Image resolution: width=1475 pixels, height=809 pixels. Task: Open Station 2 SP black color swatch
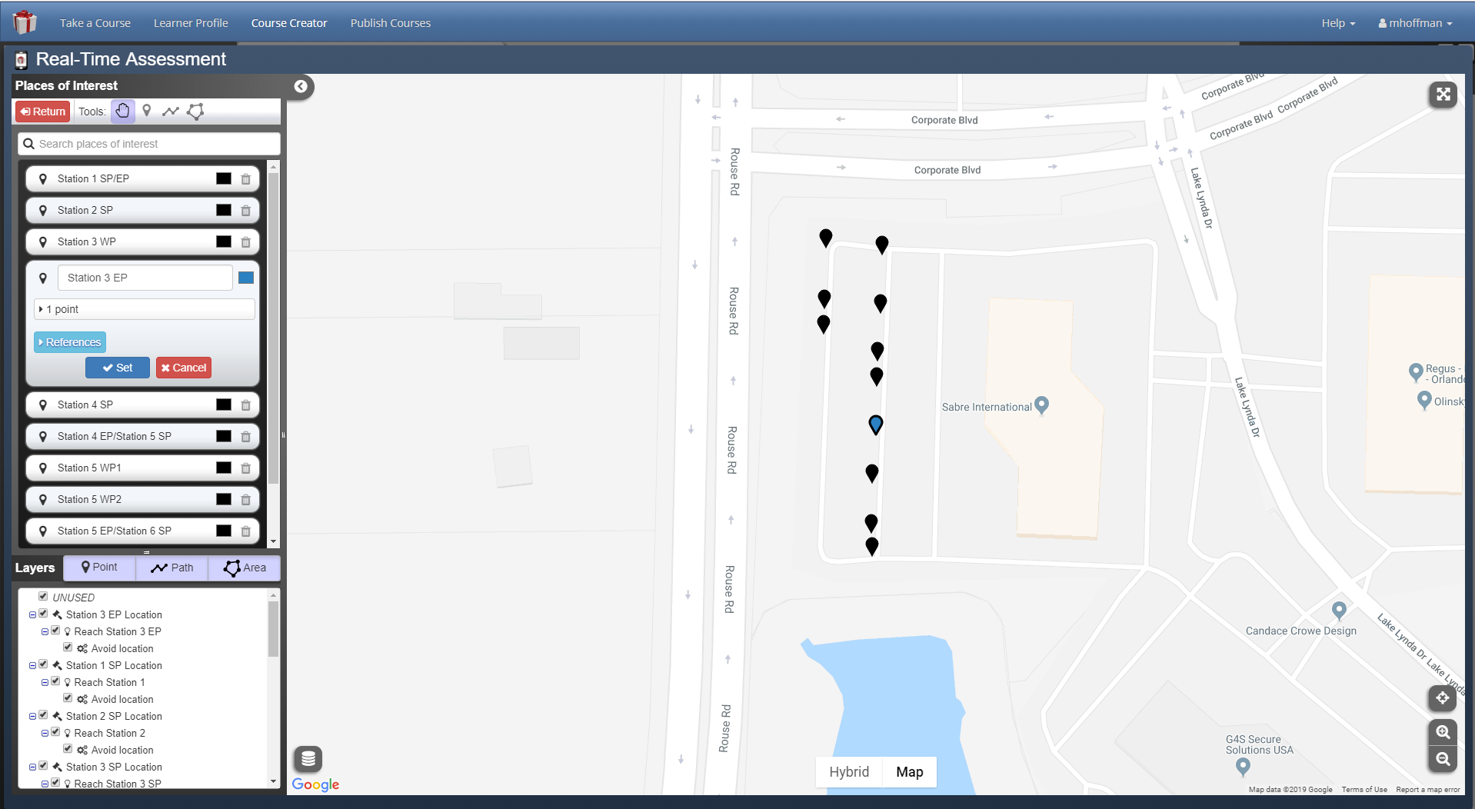[x=224, y=210]
